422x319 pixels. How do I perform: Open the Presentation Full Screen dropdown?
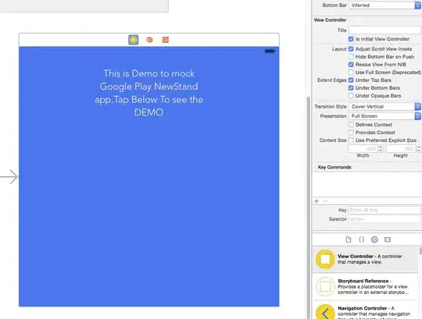tap(384, 116)
